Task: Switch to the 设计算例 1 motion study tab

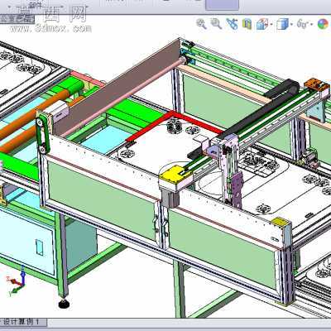Action: point(24,322)
